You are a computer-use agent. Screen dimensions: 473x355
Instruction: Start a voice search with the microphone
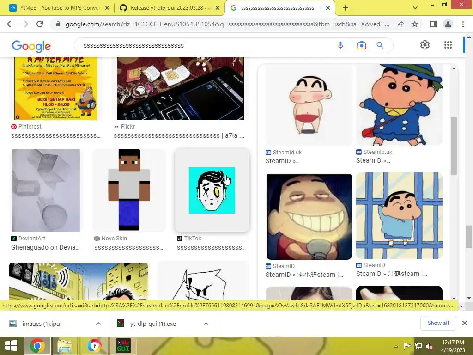pyautogui.click(x=340, y=45)
